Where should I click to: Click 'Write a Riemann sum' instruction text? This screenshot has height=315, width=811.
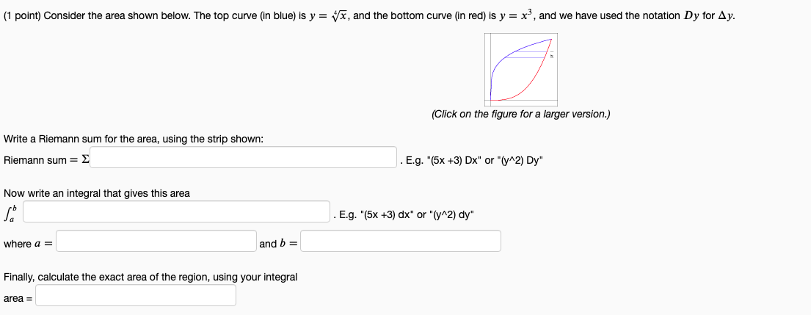134,139
